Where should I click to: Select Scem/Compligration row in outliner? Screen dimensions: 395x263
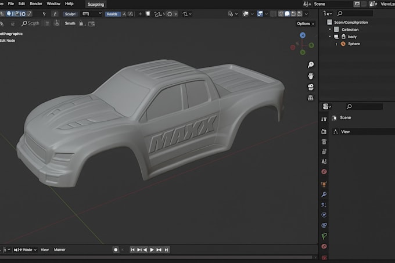click(351, 22)
